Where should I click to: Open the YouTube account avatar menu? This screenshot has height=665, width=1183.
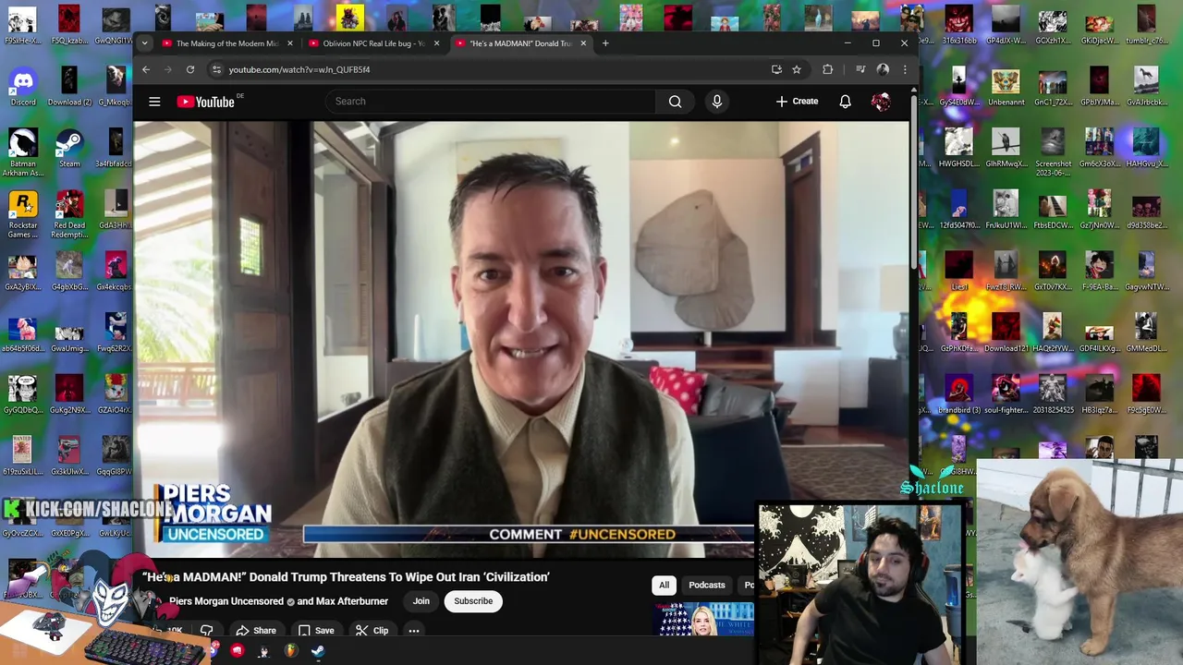[881, 102]
